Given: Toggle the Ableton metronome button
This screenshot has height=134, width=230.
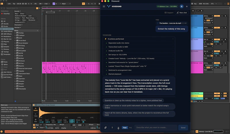Looking at the screenshot, I should (x=40, y=4).
